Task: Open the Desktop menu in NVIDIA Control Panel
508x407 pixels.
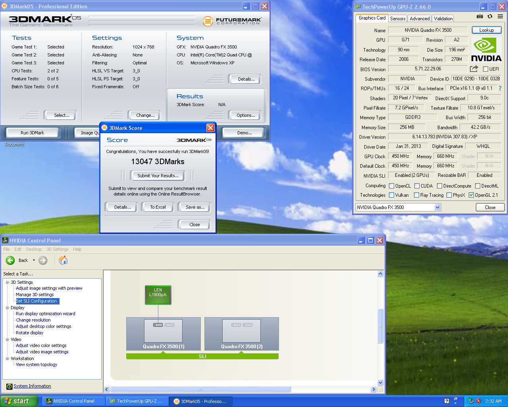Action: coord(34,249)
